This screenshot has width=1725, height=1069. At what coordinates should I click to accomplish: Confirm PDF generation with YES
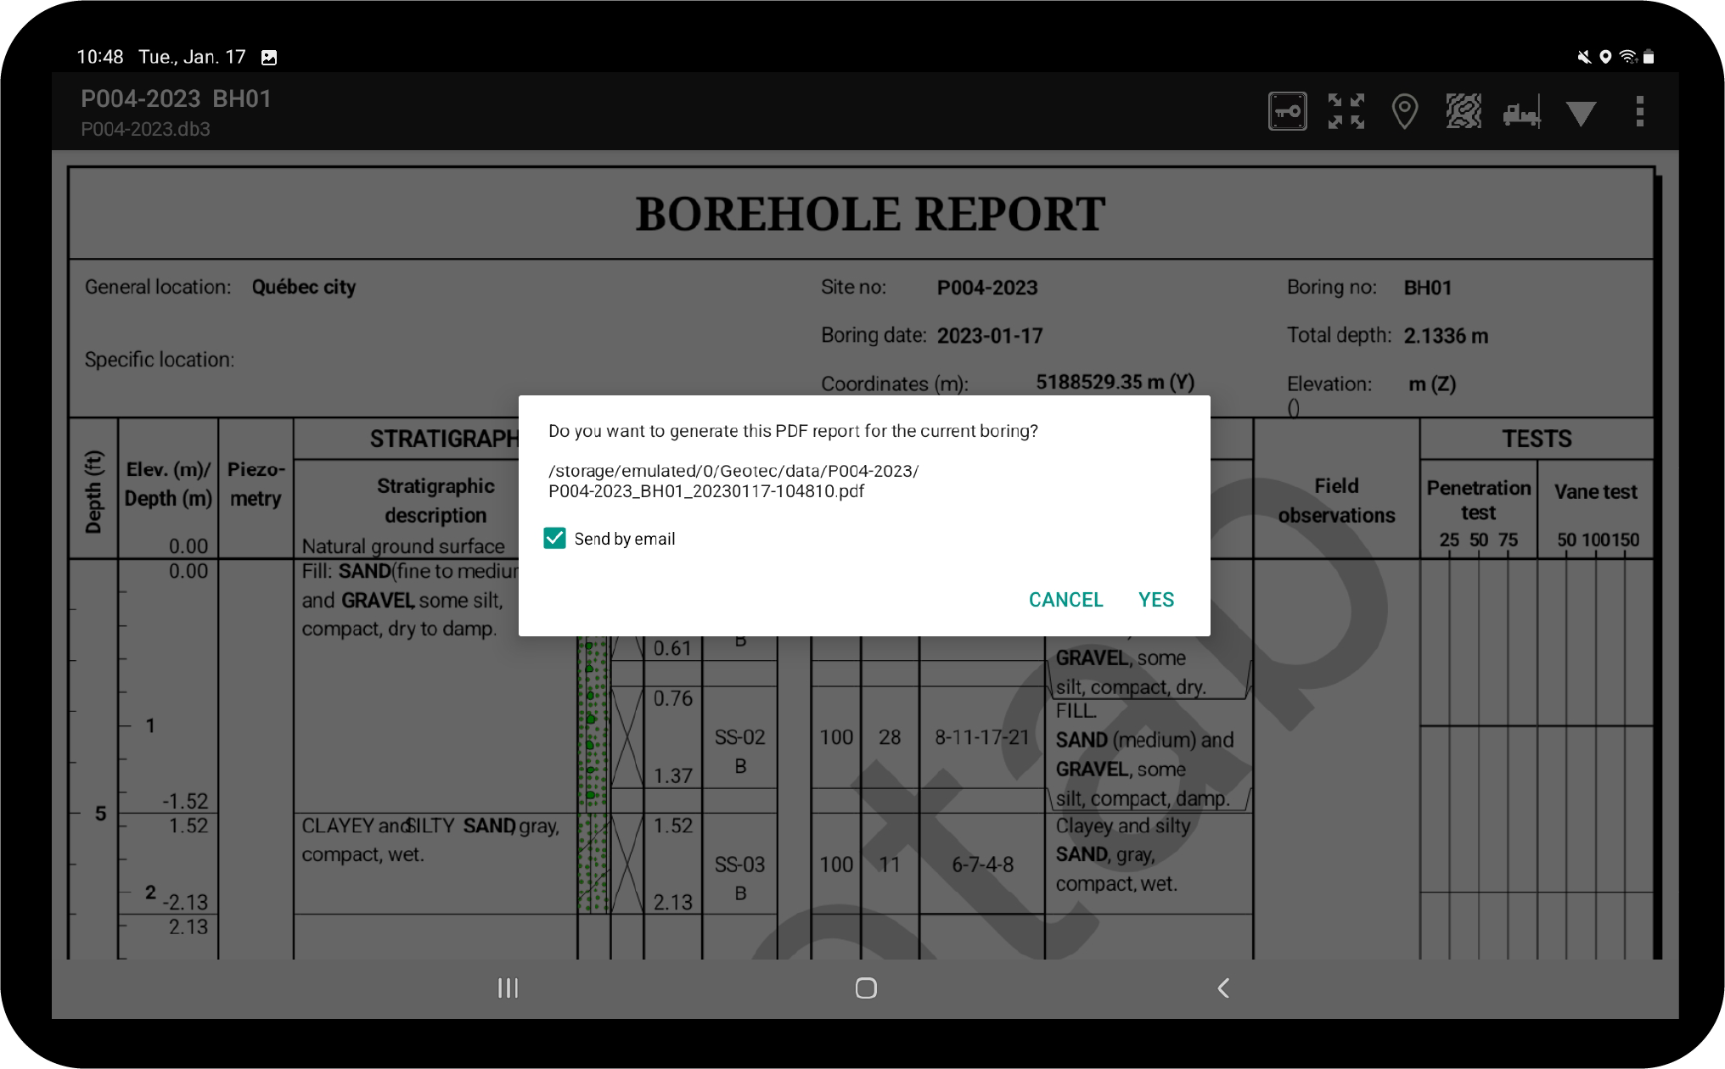pos(1156,599)
